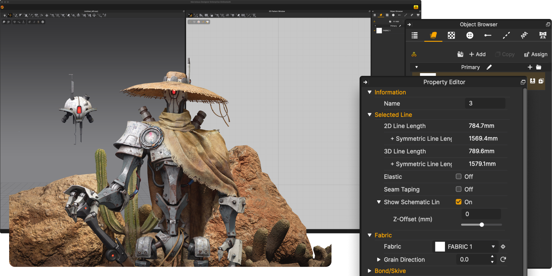Expand the Grain Direction property
Viewport: 552px width, 276px height.
pos(379,259)
